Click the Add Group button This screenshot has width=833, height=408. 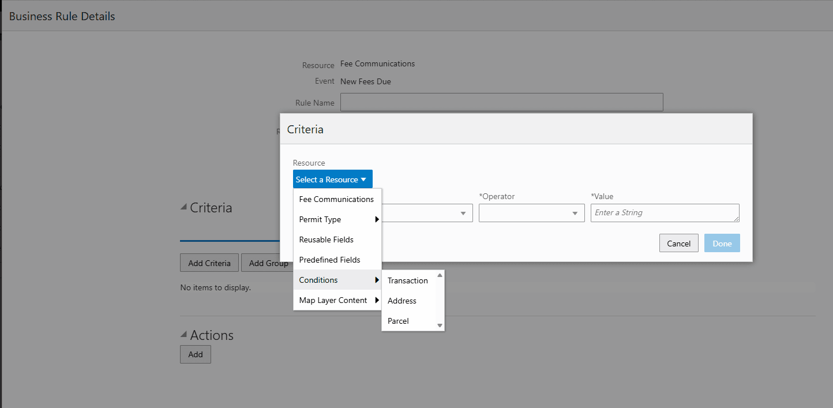coord(268,263)
